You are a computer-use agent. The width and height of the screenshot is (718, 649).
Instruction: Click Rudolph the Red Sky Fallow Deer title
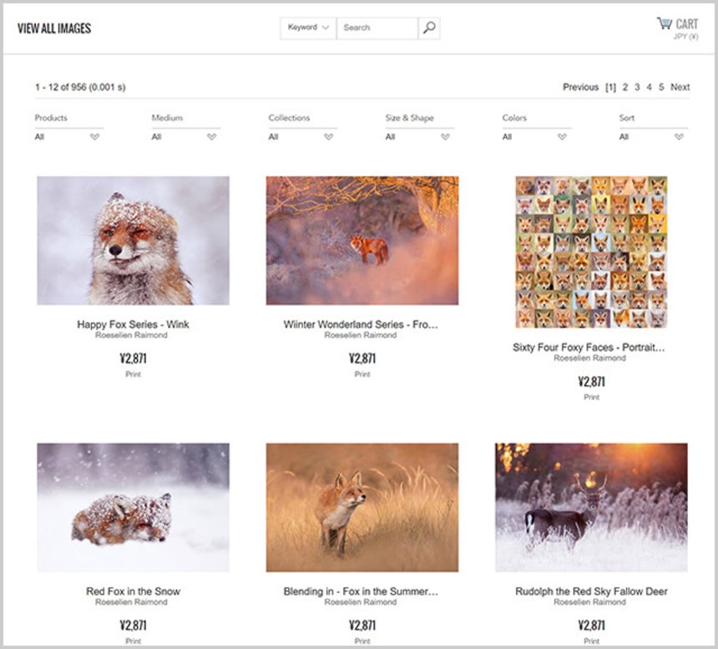pyautogui.click(x=591, y=591)
